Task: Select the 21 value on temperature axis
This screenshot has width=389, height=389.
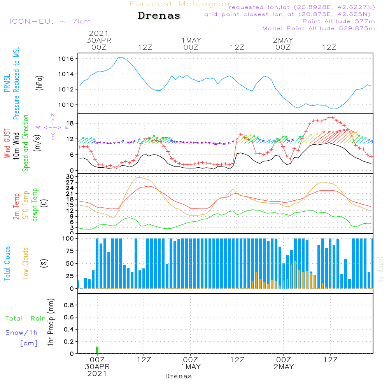Action: point(70,194)
